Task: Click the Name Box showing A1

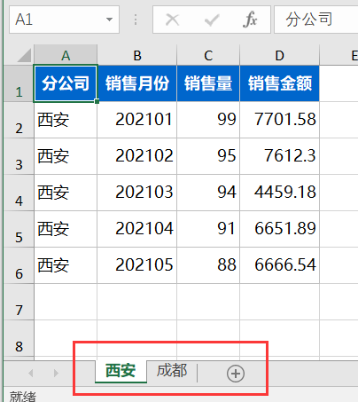Action: tap(64, 20)
